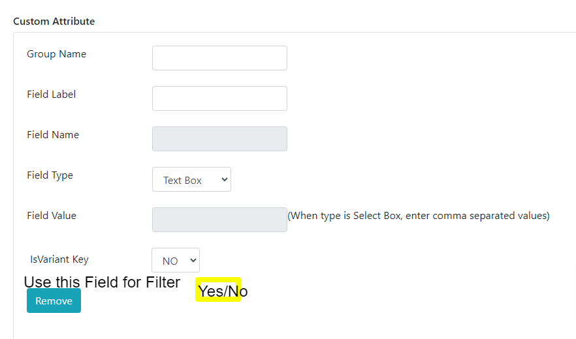This screenshot has height=339, width=576.
Task: Click the 'Use this Field for Filter' text
Action: [102, 282]
